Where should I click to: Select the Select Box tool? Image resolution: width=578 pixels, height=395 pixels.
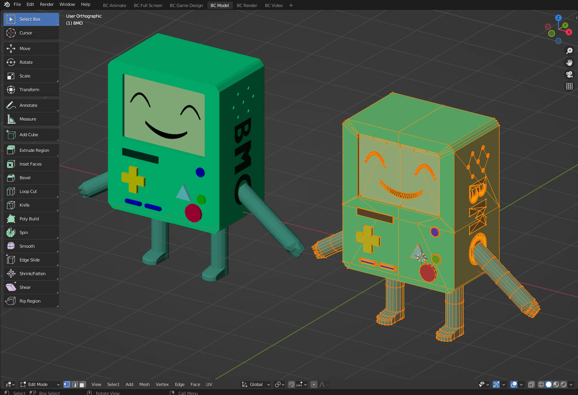(31, 19)
